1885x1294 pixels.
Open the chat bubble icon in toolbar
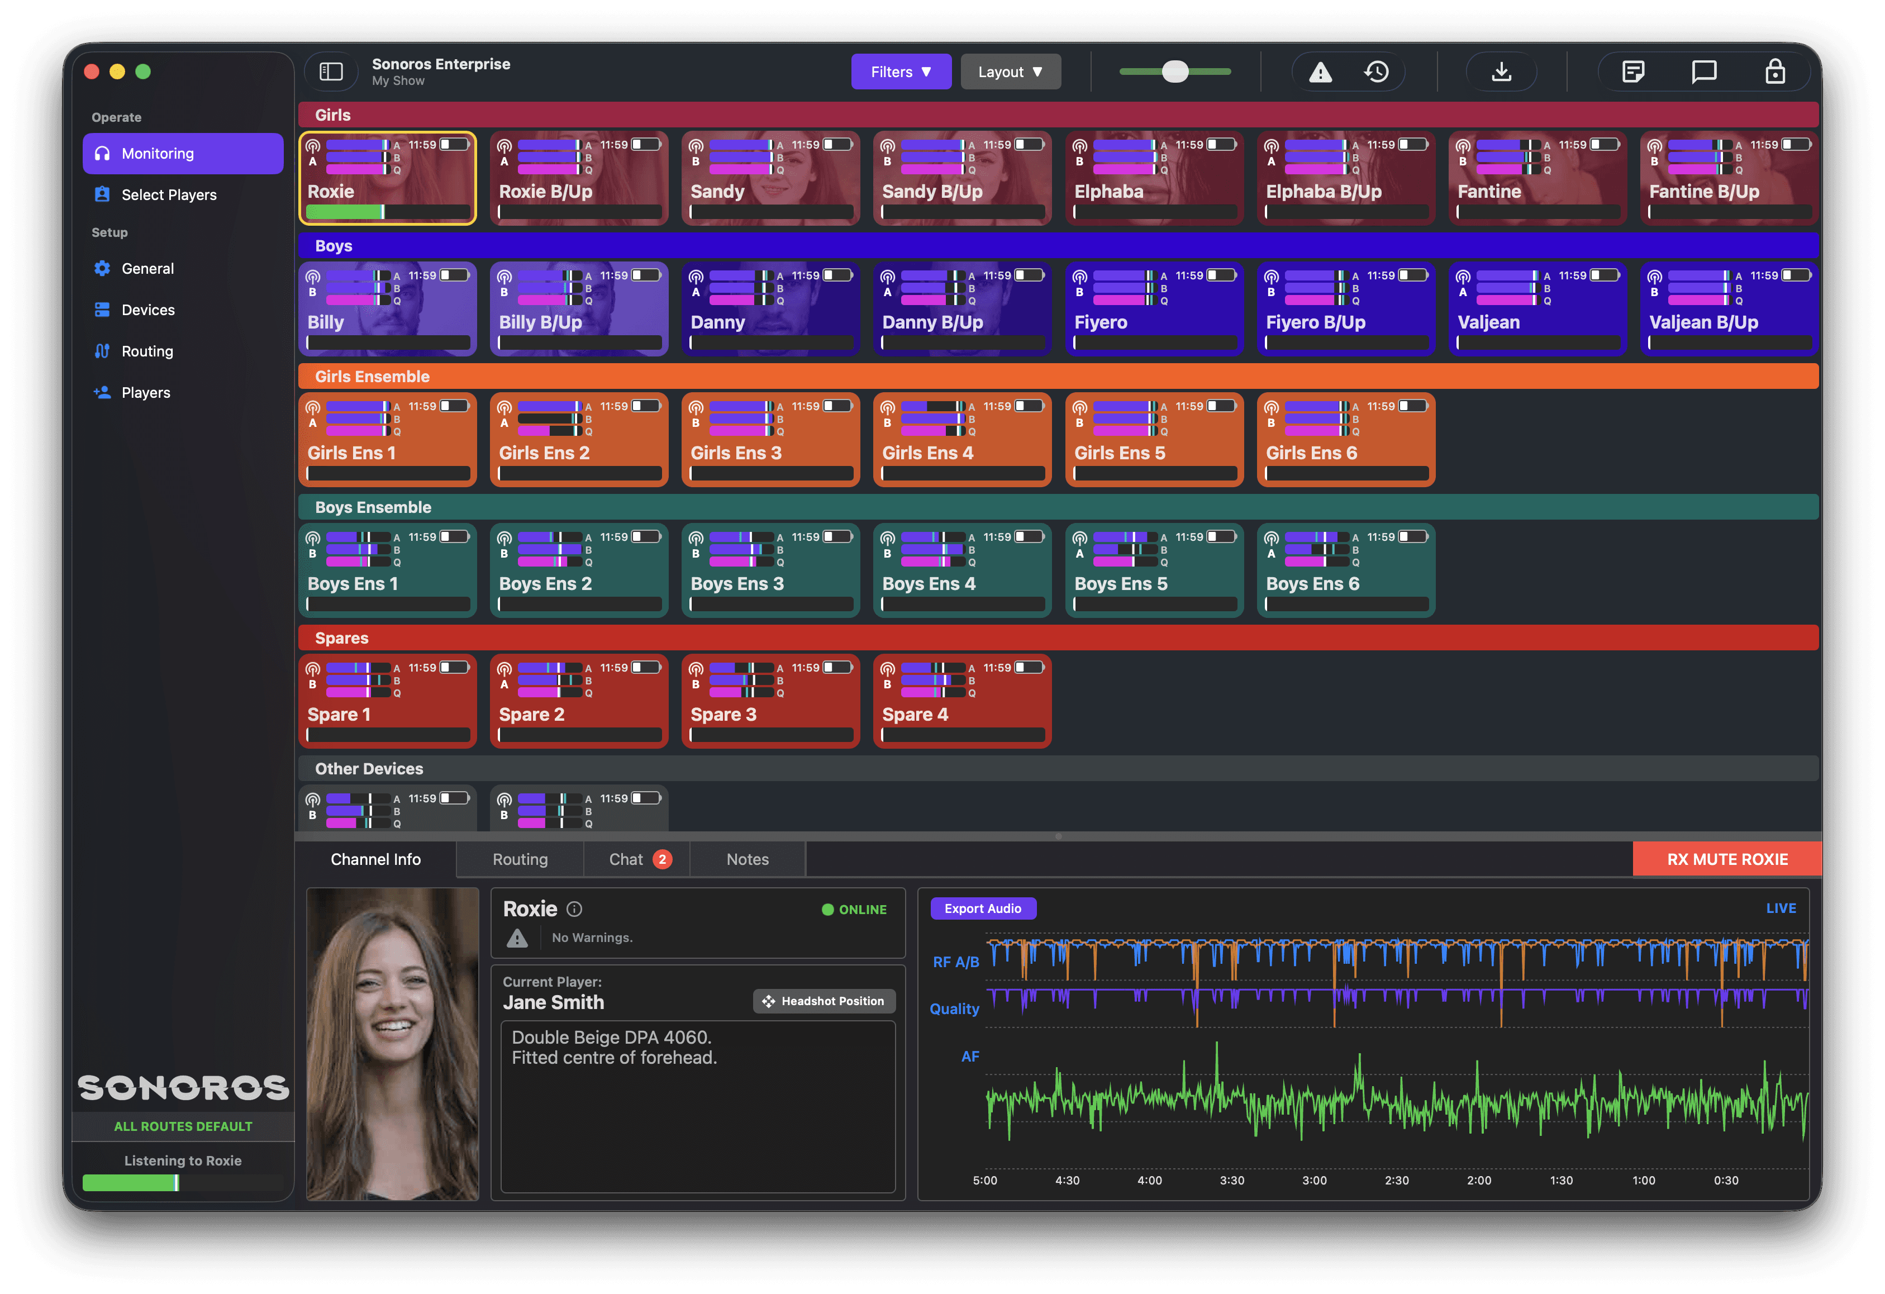click(1703, 72)
